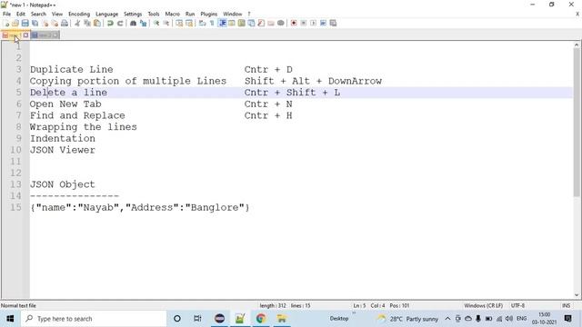Click the Paste clipboard toolbar icon
582x327 pixels.
97,23
